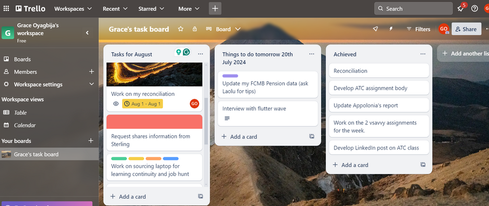Open board visibility lock icon
The image size is (489, 206).
[x=195, y=29]
